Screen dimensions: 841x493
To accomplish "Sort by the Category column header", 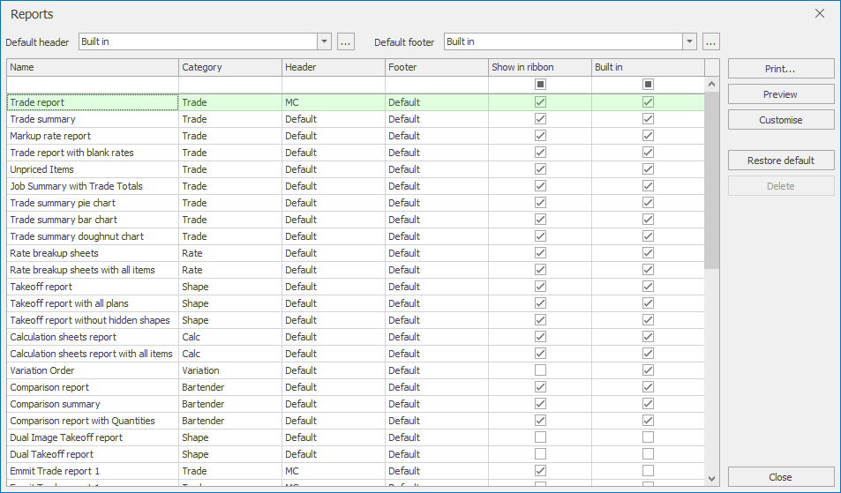I will click(229, 67).
